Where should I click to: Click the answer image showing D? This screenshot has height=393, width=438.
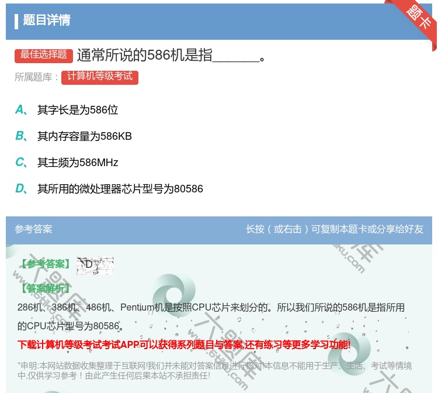point(95,265)
